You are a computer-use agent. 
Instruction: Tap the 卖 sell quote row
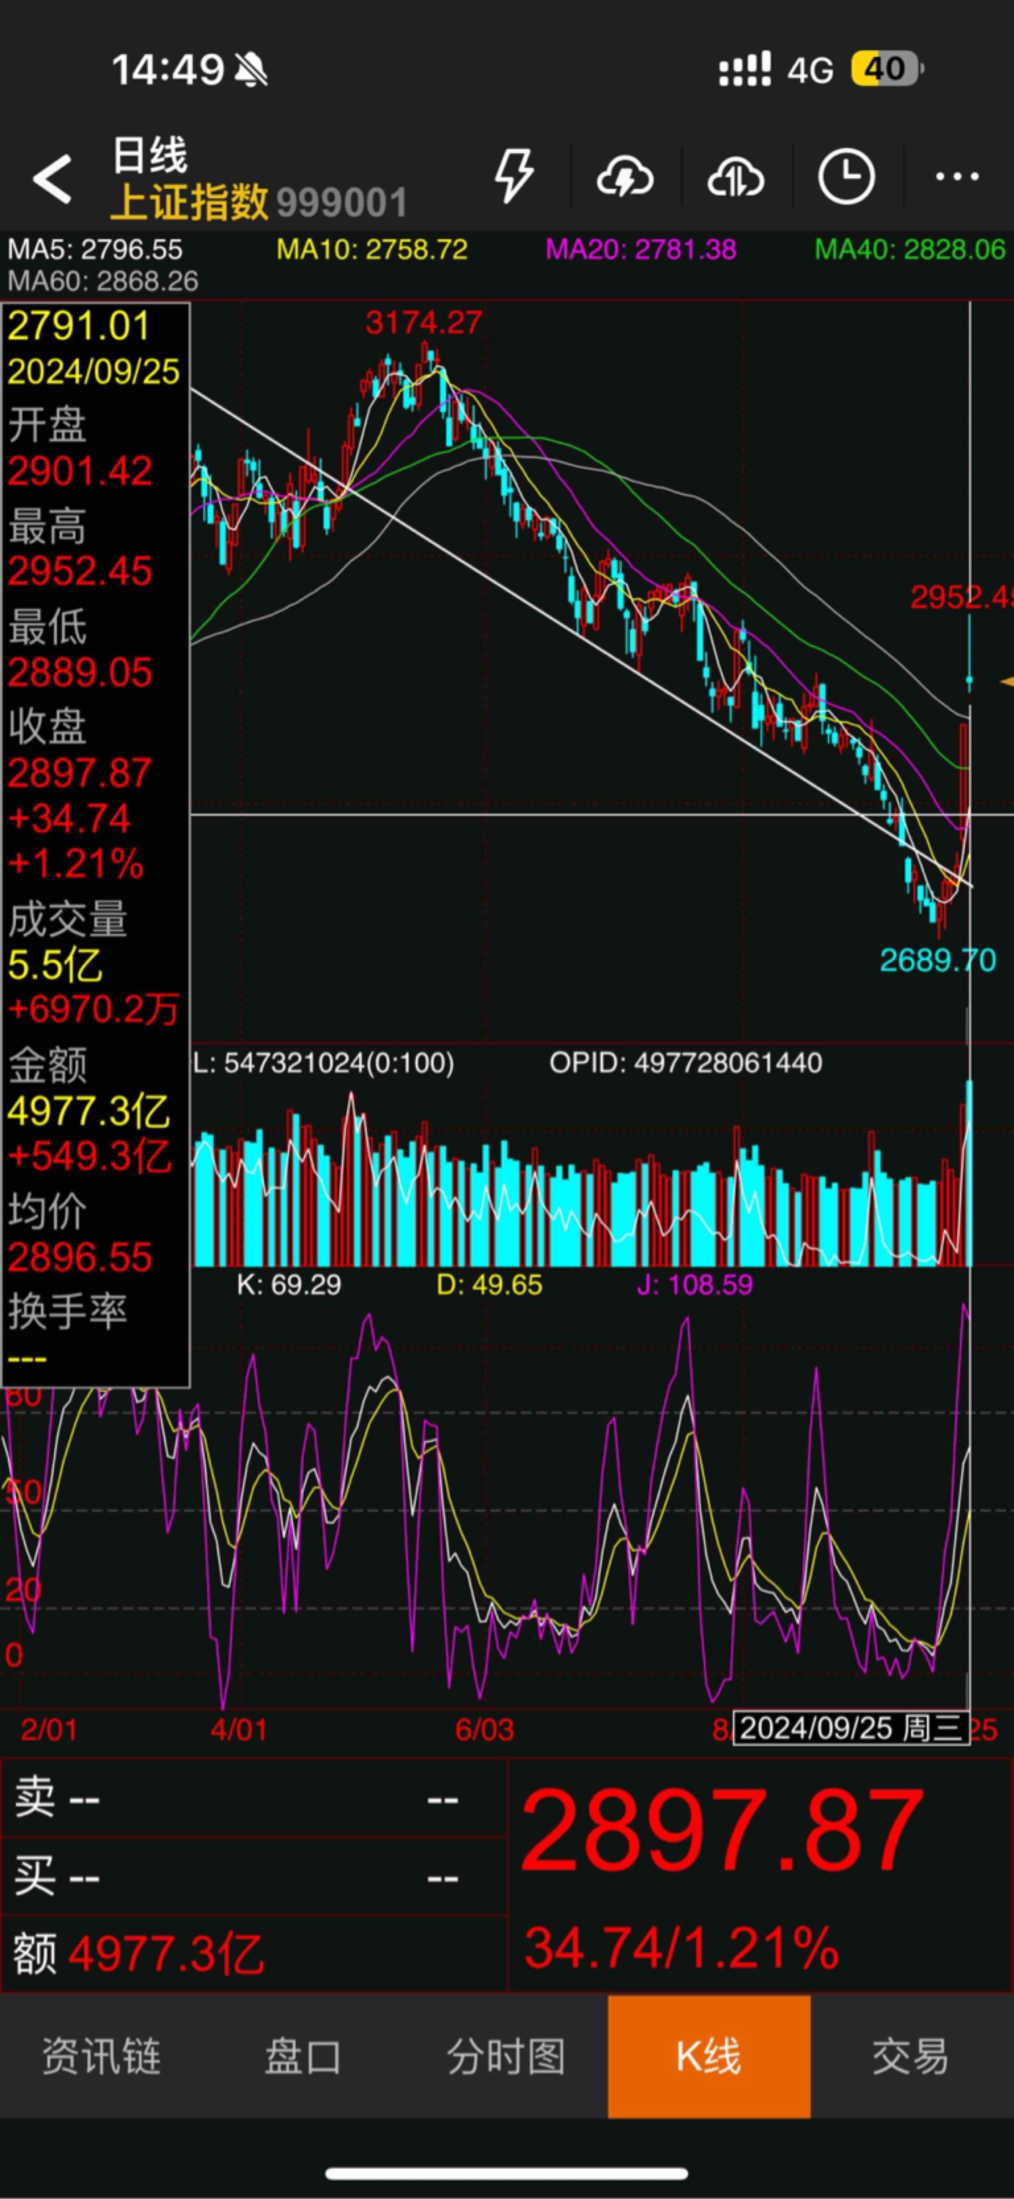click(254, 1799)
